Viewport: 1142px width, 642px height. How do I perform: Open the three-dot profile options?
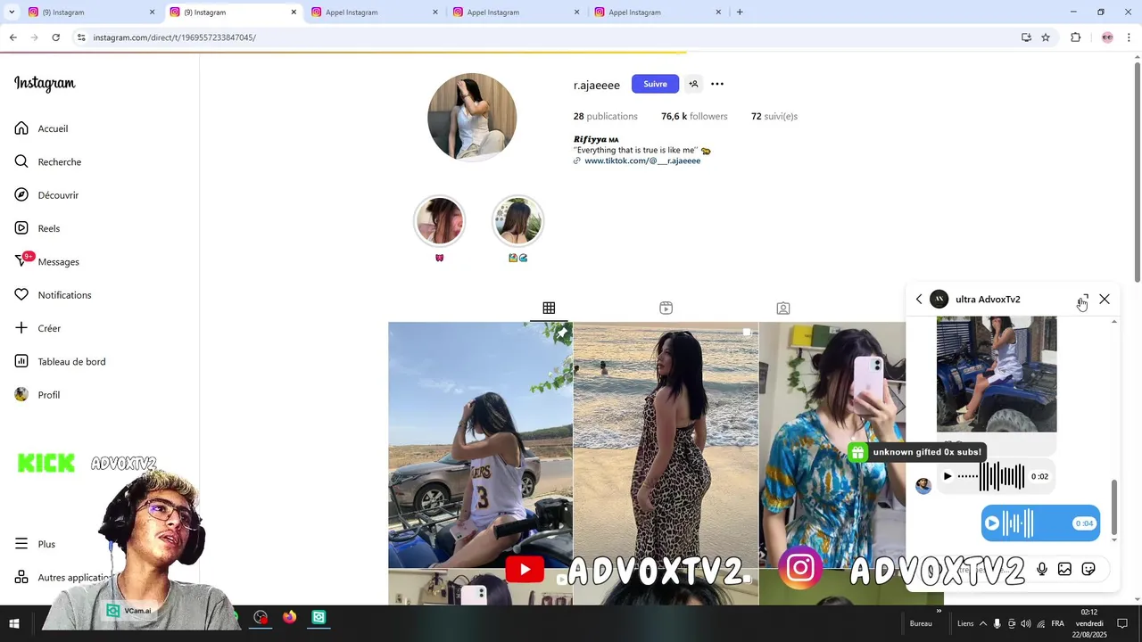(717, 84)
